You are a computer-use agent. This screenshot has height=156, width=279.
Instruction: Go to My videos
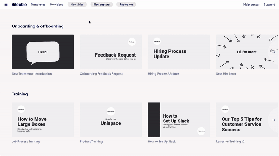tap(56, 5)
